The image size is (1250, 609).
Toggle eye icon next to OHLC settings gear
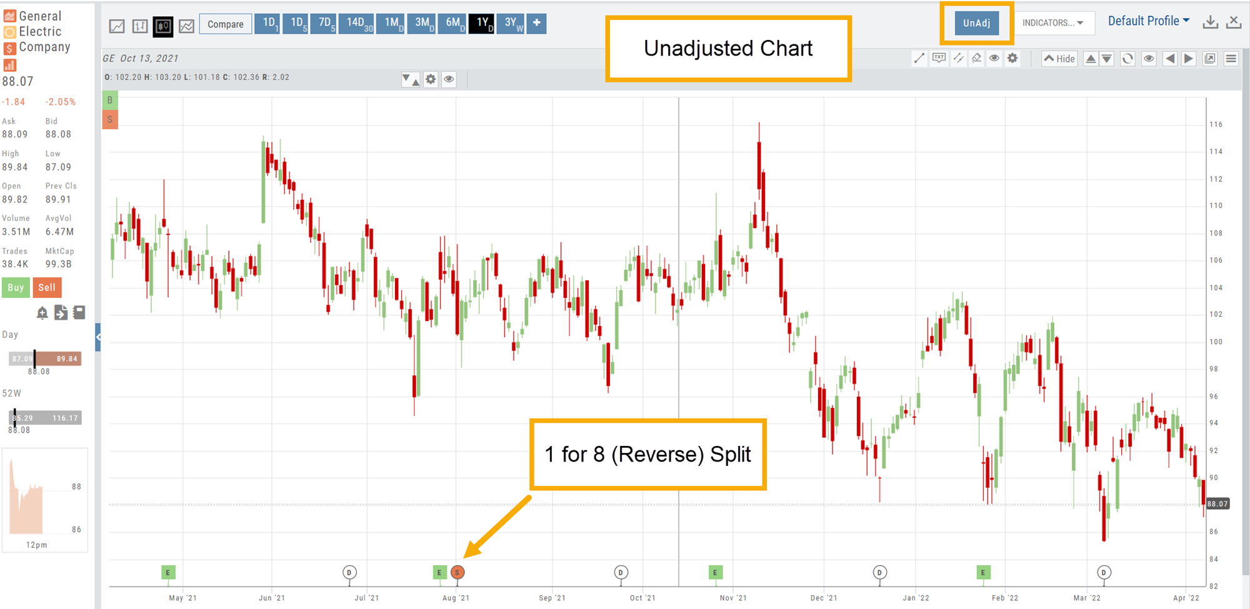tap(449, 79)
